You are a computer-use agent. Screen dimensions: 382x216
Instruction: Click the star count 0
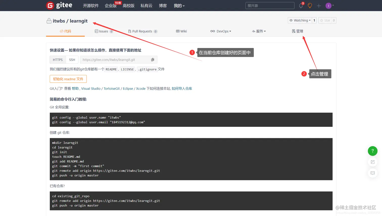(334, 20)
